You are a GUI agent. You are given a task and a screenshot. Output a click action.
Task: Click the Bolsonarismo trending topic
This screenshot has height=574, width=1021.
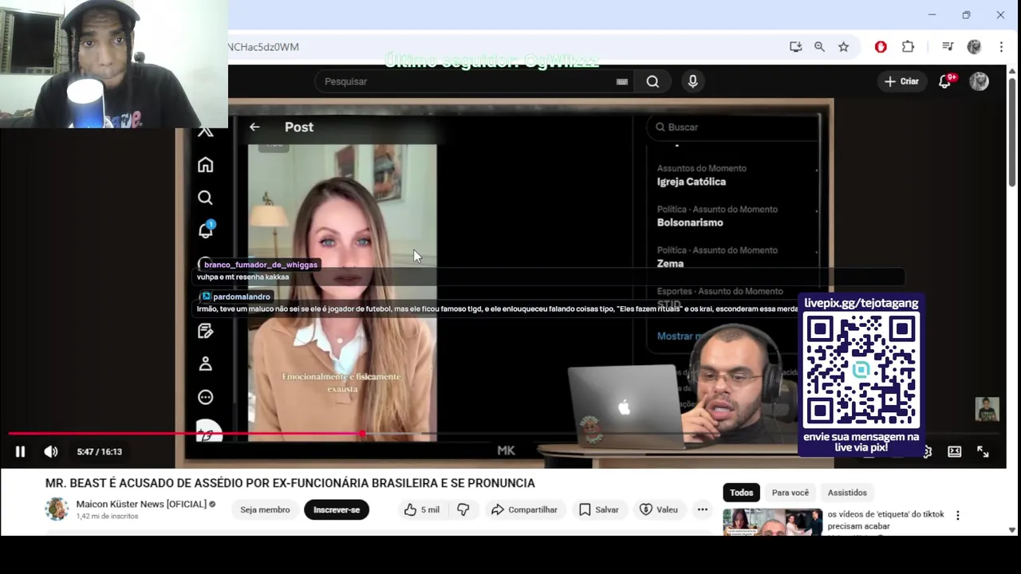(x=690, y=222)
